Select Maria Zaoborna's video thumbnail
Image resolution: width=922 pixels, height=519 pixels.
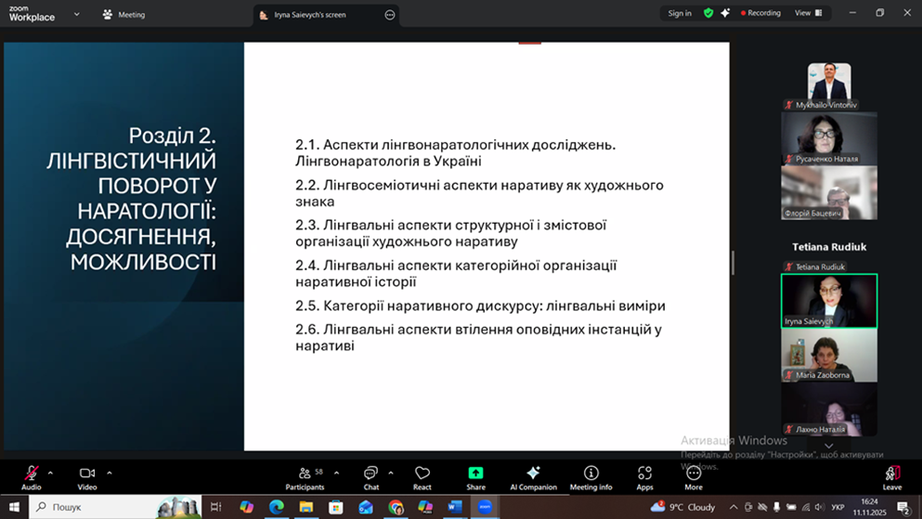click(x=828, y=355)
